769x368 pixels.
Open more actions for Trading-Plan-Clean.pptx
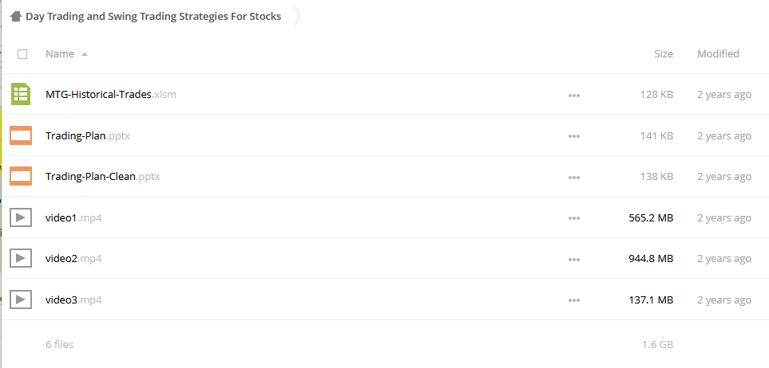(x=574, y=178)
